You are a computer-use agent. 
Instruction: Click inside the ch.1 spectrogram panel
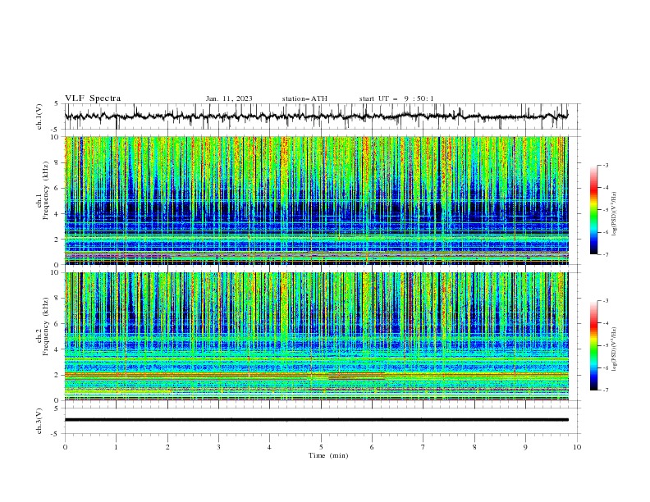click(x=316, y=200)
